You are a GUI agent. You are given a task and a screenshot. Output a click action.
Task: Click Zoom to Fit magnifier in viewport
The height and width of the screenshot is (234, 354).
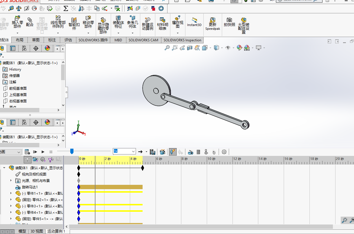coord(167,48)
